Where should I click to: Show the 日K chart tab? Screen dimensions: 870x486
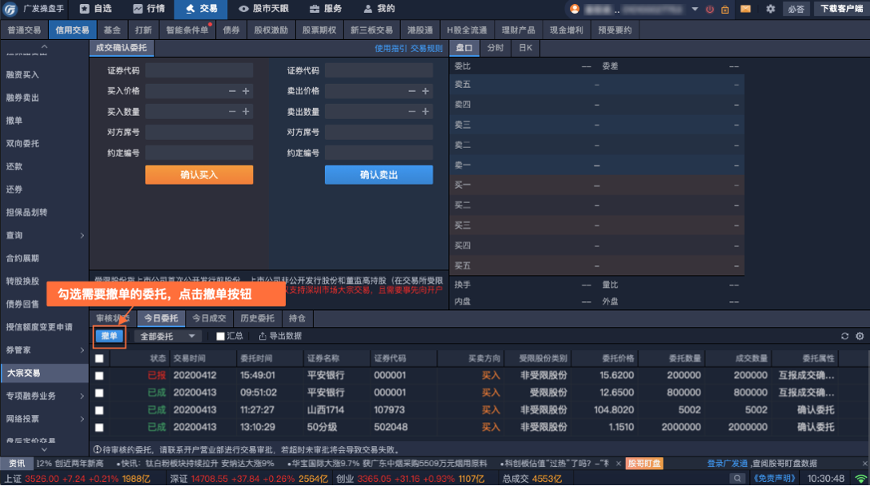(525, 48)
